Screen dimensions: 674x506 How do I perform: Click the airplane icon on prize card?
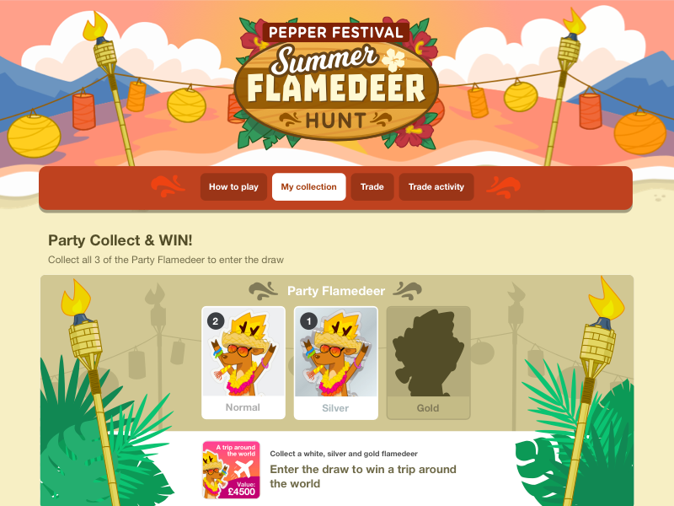(244, 468)
